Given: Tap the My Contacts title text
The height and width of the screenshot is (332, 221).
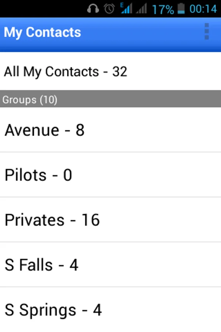Looking at the screenshot, I should click(x=42, y=32).
